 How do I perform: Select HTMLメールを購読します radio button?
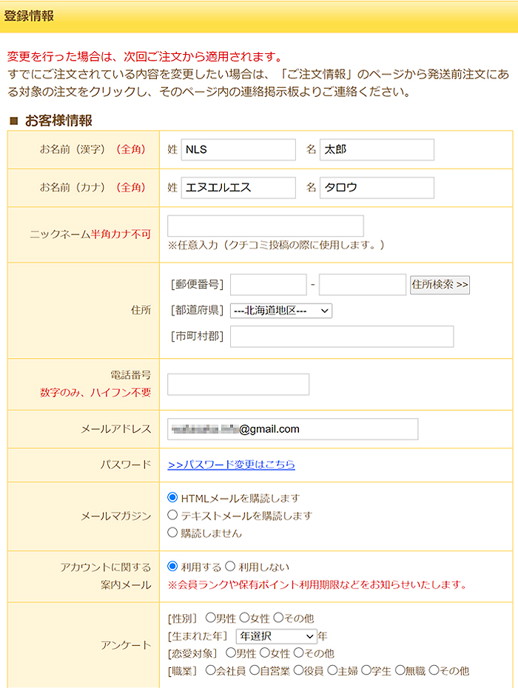(172, 498)
